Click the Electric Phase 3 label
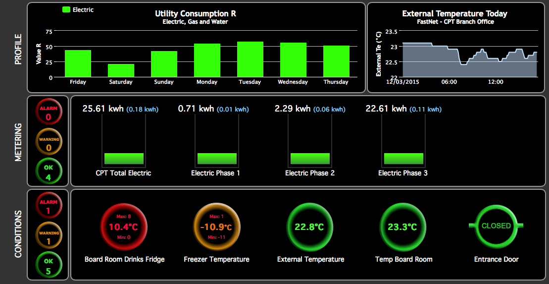 pyautogui.click(x=403, y=173)
